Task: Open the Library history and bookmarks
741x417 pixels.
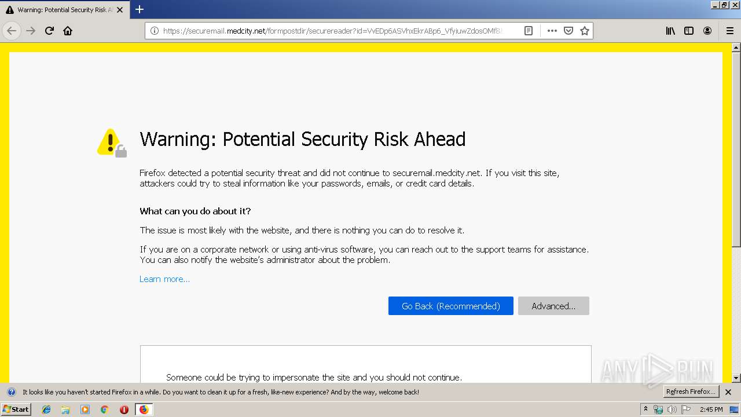Action: click(670, 31)
